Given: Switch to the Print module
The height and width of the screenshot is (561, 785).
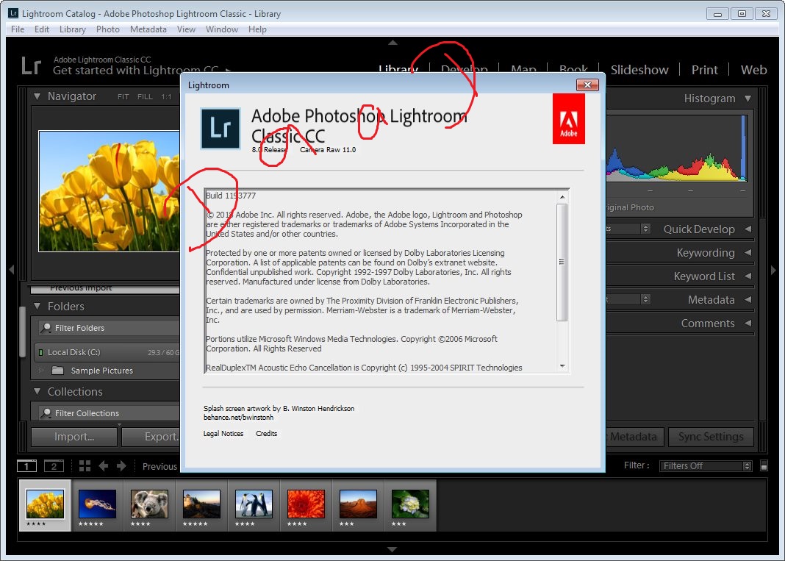Looking at the screenshot, I should 704,70.
